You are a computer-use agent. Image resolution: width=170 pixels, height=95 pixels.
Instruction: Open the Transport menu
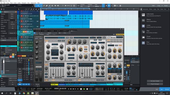(x=24, y=3)
